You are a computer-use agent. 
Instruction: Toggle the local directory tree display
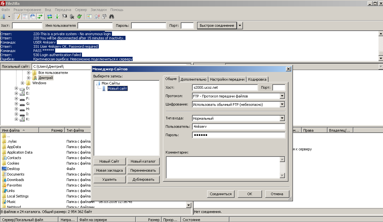tap(25, 16)
